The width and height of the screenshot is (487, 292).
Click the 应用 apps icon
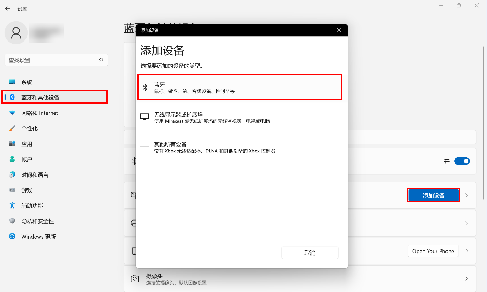12,144
